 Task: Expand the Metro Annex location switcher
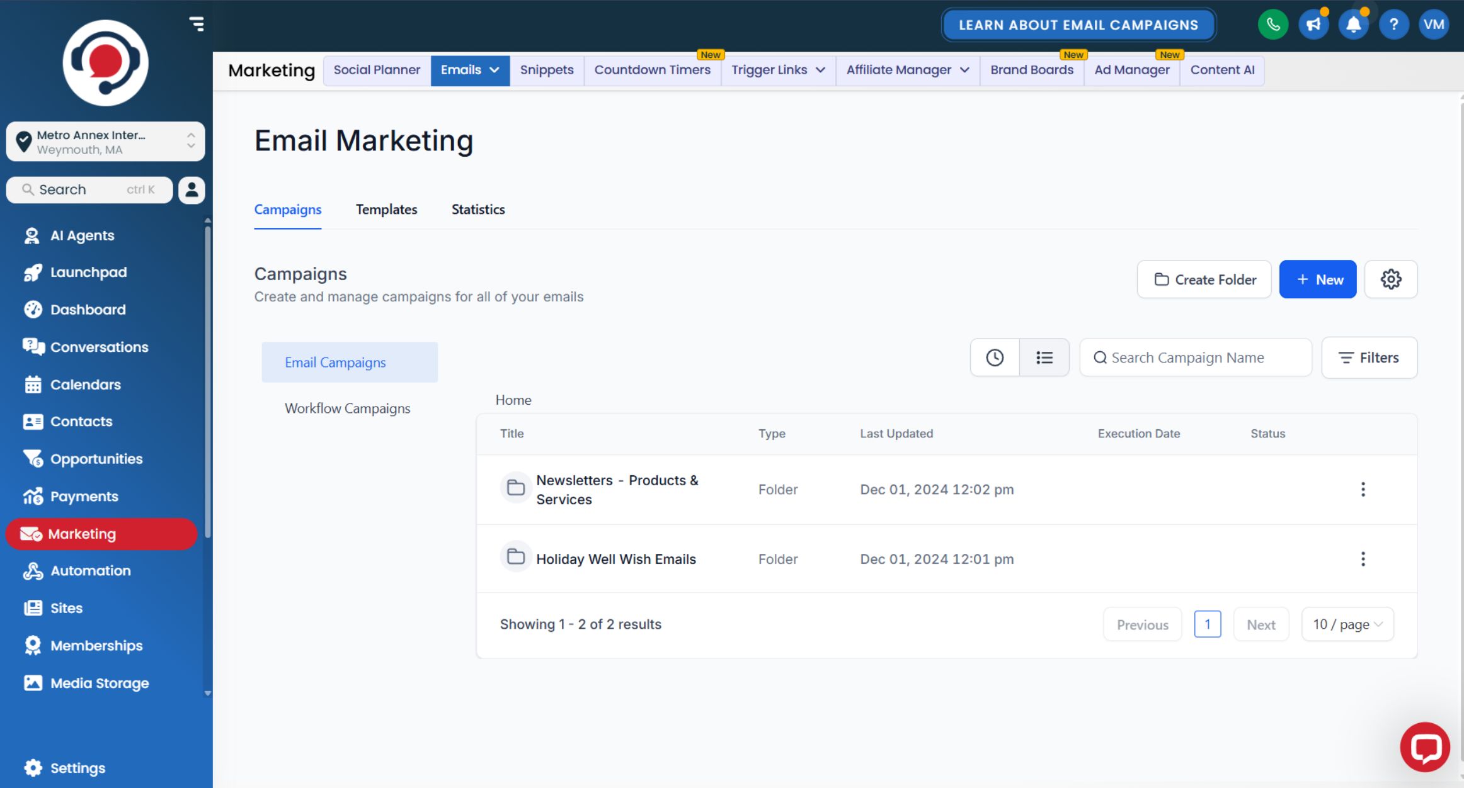[105, 142]
